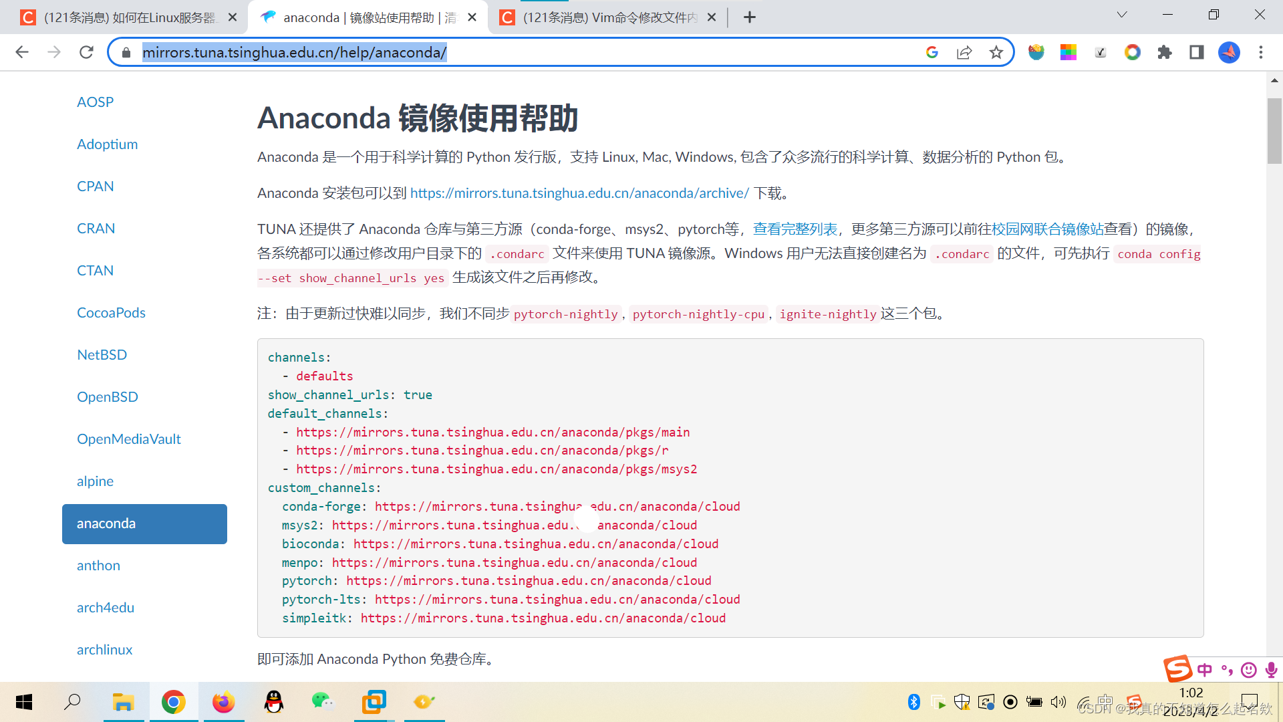1283x722 pixels.
Task: Click the pkgs/main mirror URL text
Action: coord(492,432)
